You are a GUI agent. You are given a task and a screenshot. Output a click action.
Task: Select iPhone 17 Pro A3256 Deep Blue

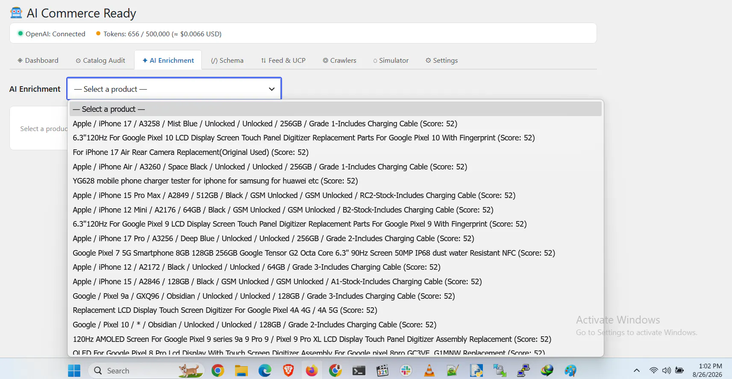(x=335, y=238)
